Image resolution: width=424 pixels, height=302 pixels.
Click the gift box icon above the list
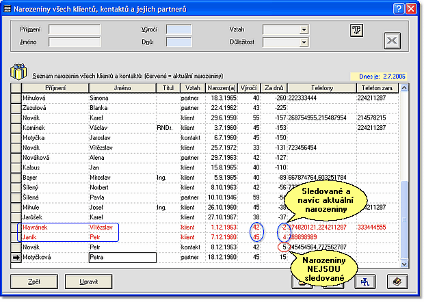18,73
